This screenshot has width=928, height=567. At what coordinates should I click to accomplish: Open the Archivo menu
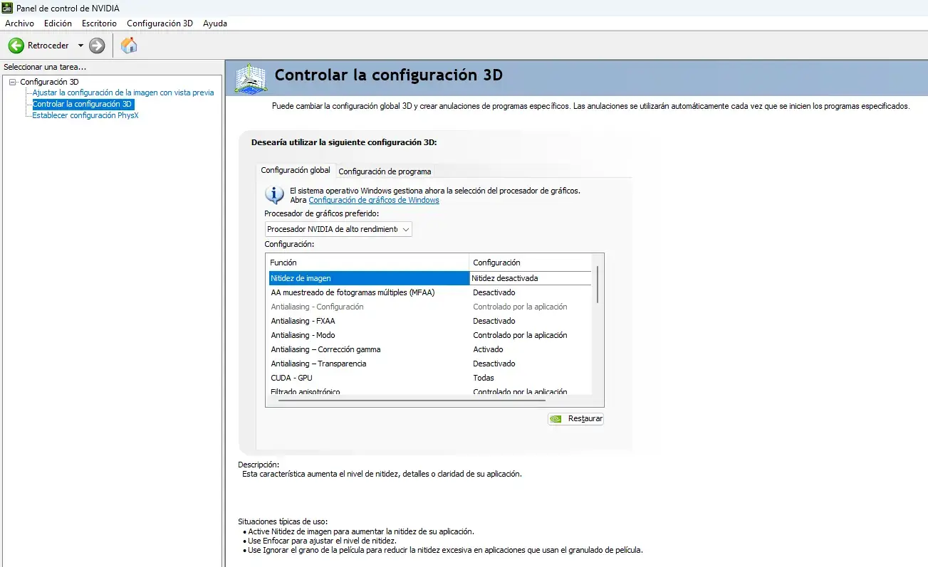[x=19, y=23]
